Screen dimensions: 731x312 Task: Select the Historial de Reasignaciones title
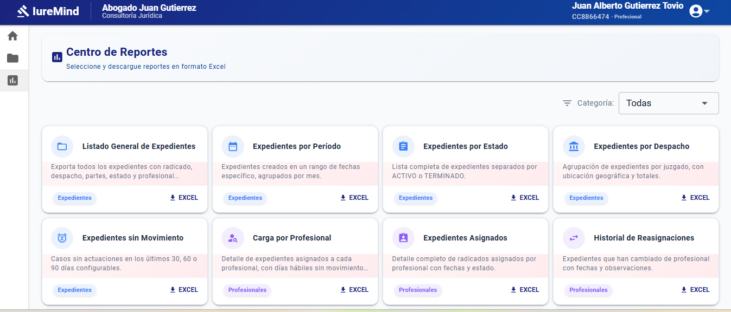(x=644, y=238)
